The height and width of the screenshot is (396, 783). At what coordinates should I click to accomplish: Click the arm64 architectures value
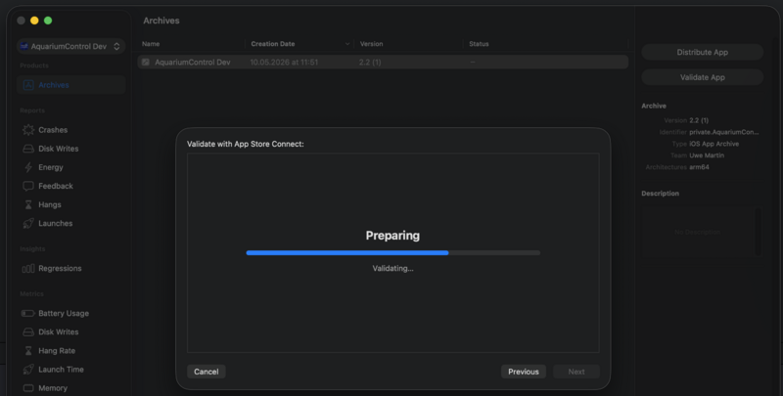pos(699,167)
